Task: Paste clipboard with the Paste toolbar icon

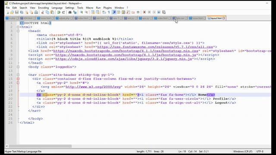Action: coord(52,12)
